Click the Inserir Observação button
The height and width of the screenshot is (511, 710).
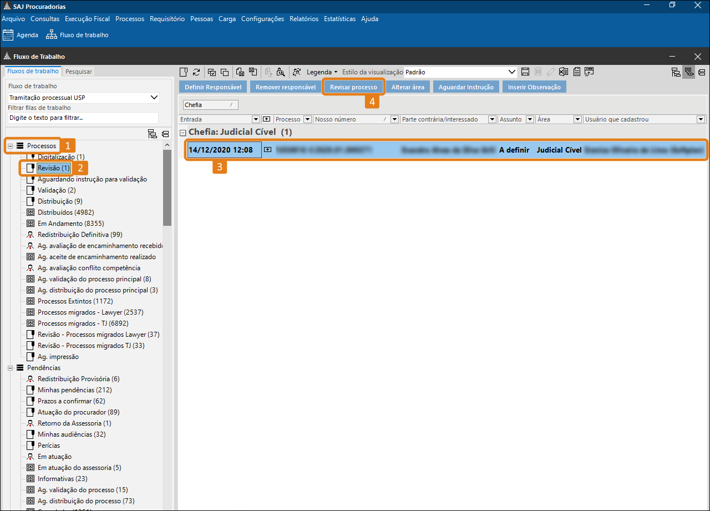[x=534, y=87]
